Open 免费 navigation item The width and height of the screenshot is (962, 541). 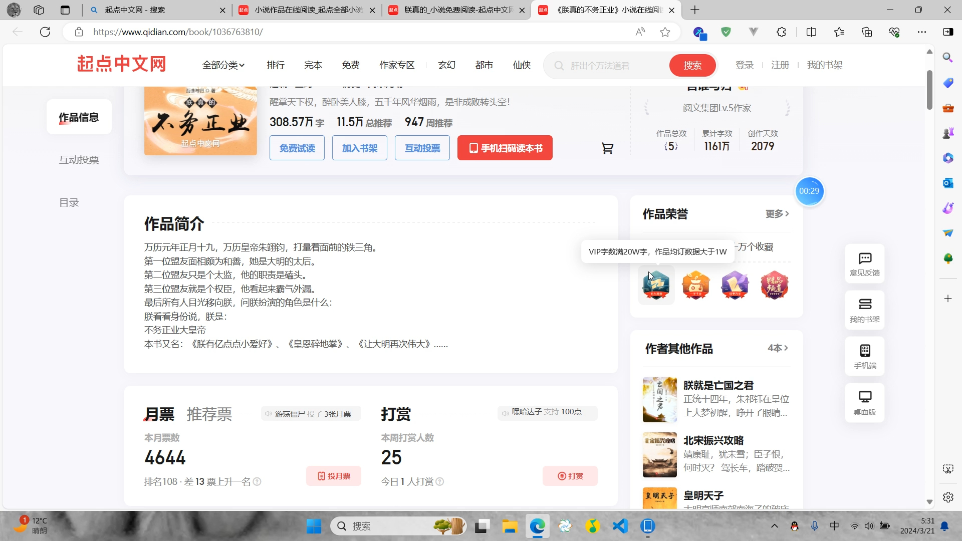[x=351, y=65]
